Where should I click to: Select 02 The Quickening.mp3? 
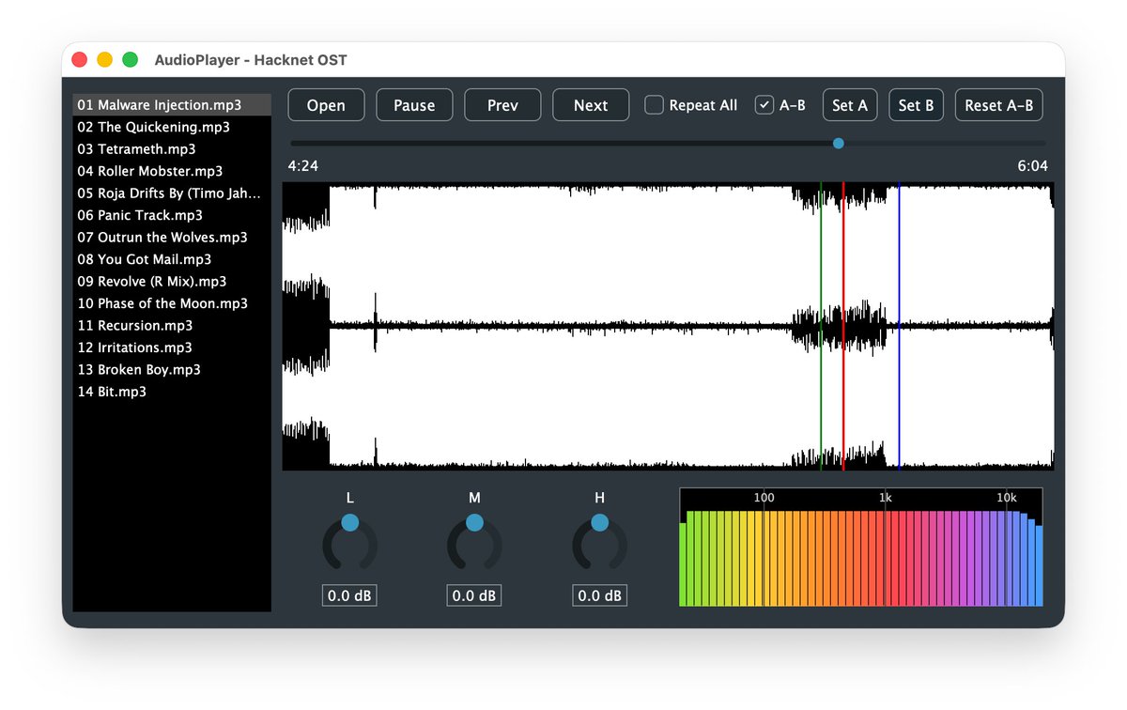click(x=172, y=127)
